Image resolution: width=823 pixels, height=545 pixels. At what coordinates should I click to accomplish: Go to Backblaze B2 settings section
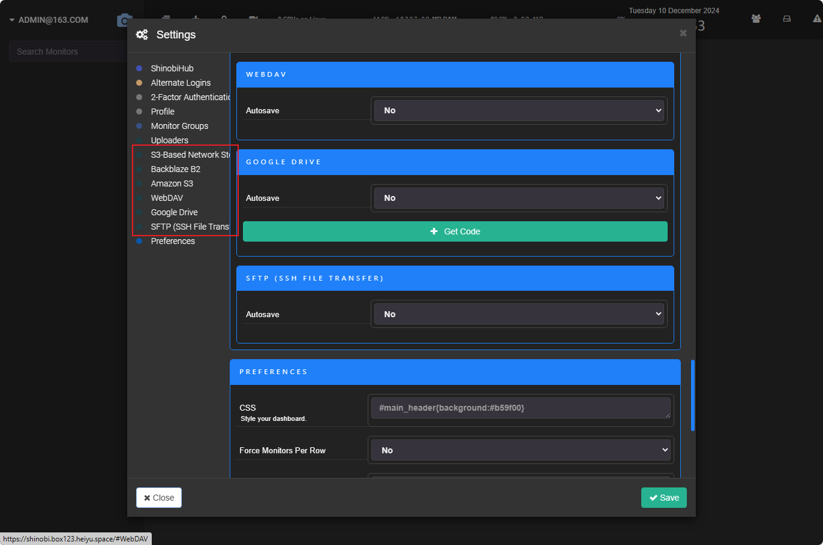pos(176,169)
